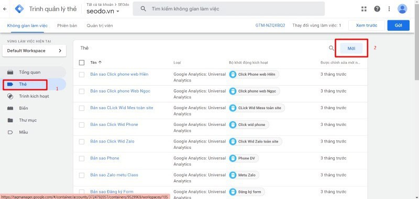Check the Bản sao Click phone web Hiền row

coord(82,75)
